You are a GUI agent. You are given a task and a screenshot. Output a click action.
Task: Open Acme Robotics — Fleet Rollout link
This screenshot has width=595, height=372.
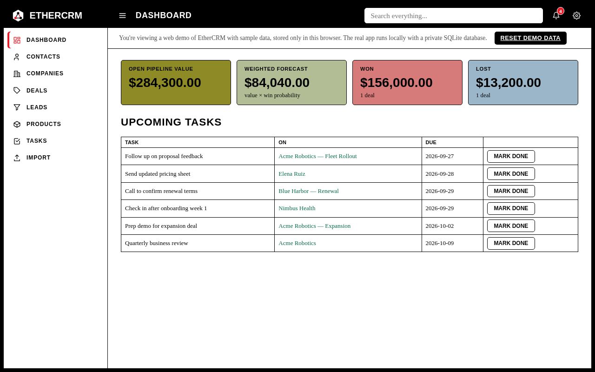(317, 156)
